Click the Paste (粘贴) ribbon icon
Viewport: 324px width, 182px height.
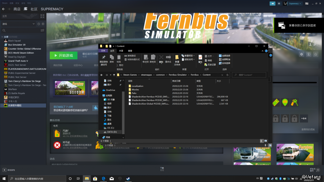coord(119,59)
